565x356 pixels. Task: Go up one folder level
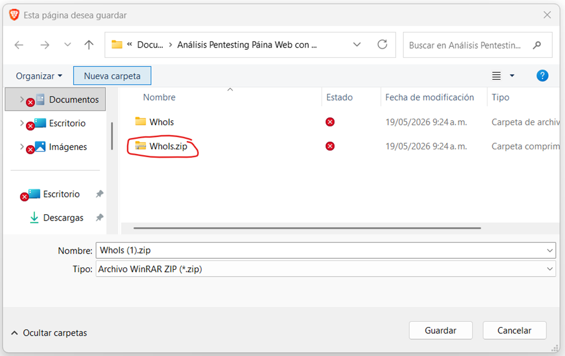(89, 45)
